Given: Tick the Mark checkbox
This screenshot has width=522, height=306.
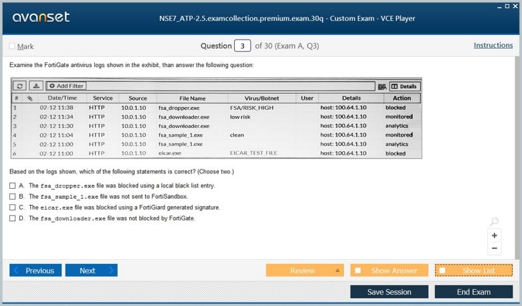Looking at the screenshot, I should (x=12, y=46).
